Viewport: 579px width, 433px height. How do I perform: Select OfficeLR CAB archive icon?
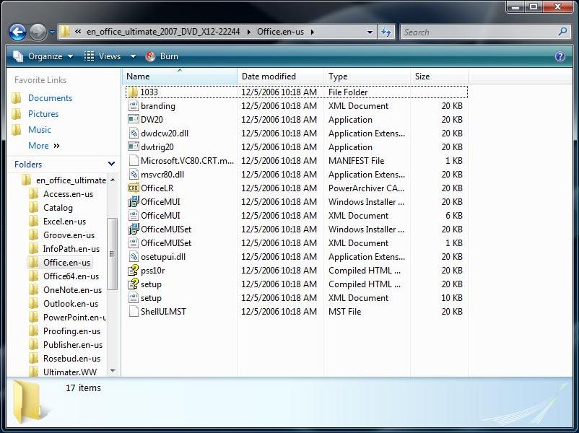pyautogui.click(x=133, y=188)
